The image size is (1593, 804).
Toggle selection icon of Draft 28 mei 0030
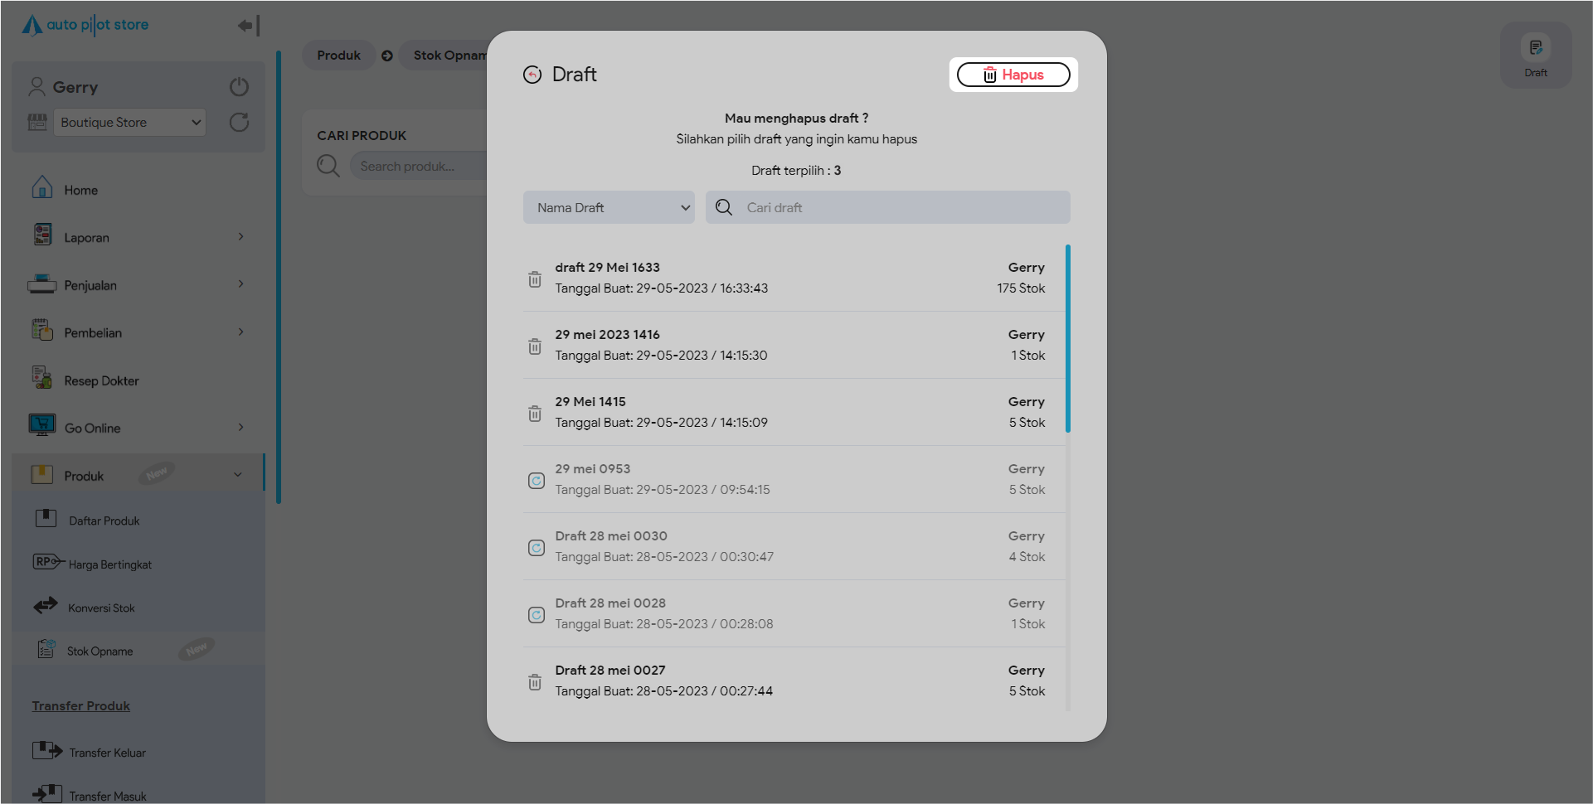[537, 548]
